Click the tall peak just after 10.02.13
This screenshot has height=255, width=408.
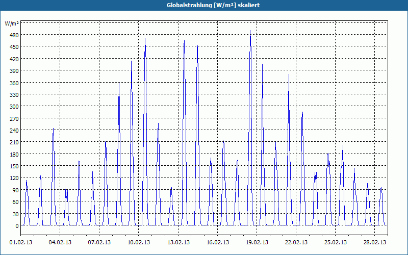click(x=145, y=39)
